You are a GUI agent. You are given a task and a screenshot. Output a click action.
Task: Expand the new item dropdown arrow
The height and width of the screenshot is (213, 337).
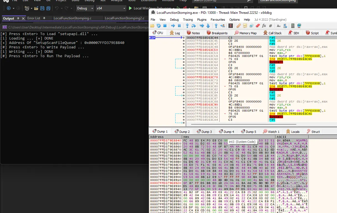tap(32, 8)
